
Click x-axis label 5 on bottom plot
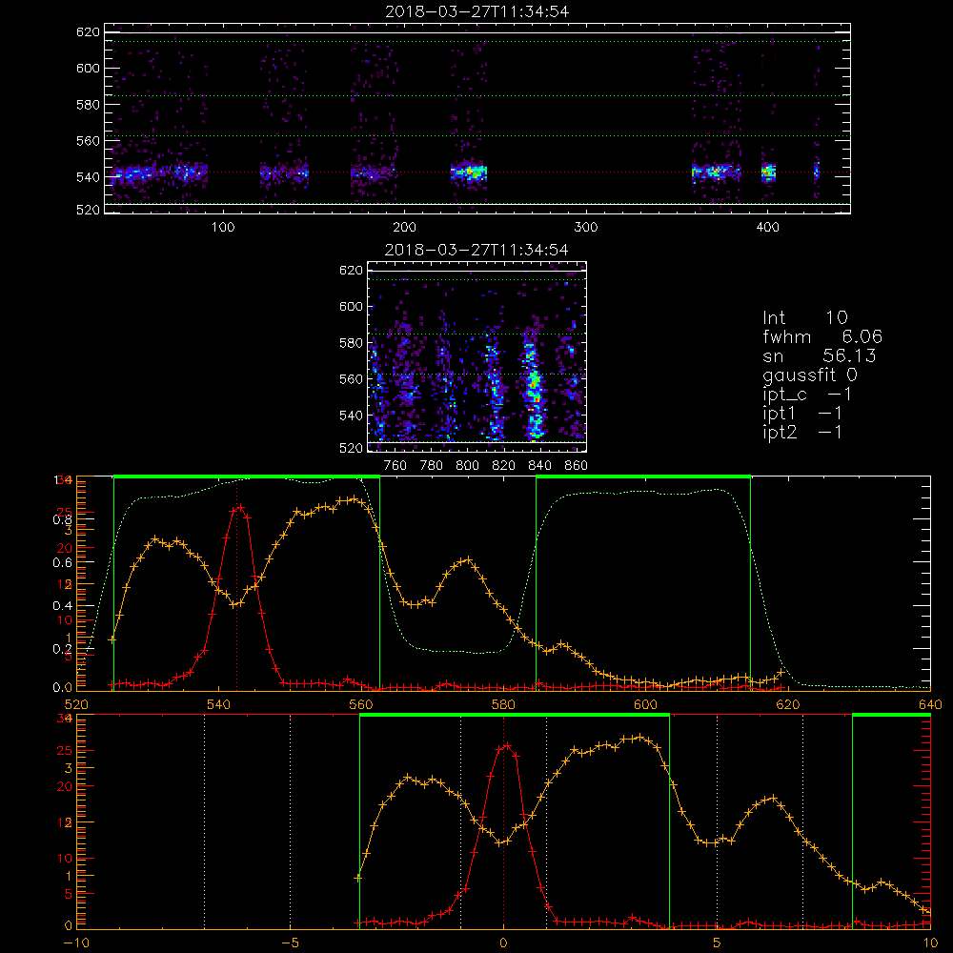[x=718, y=943]
